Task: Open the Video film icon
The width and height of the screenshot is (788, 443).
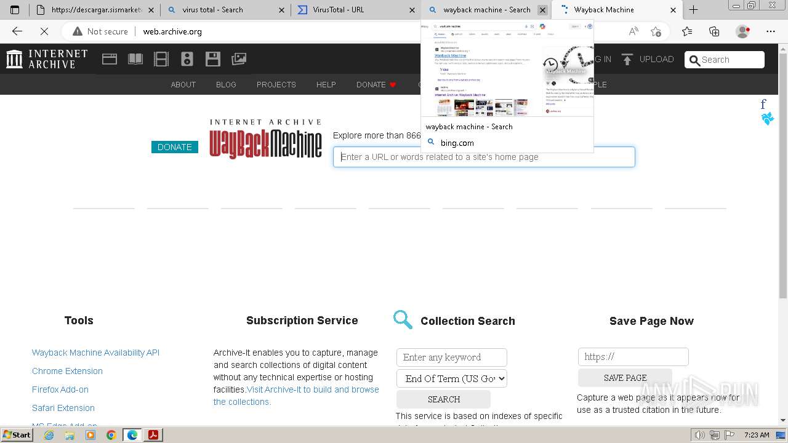Action: tap(161, 59)
